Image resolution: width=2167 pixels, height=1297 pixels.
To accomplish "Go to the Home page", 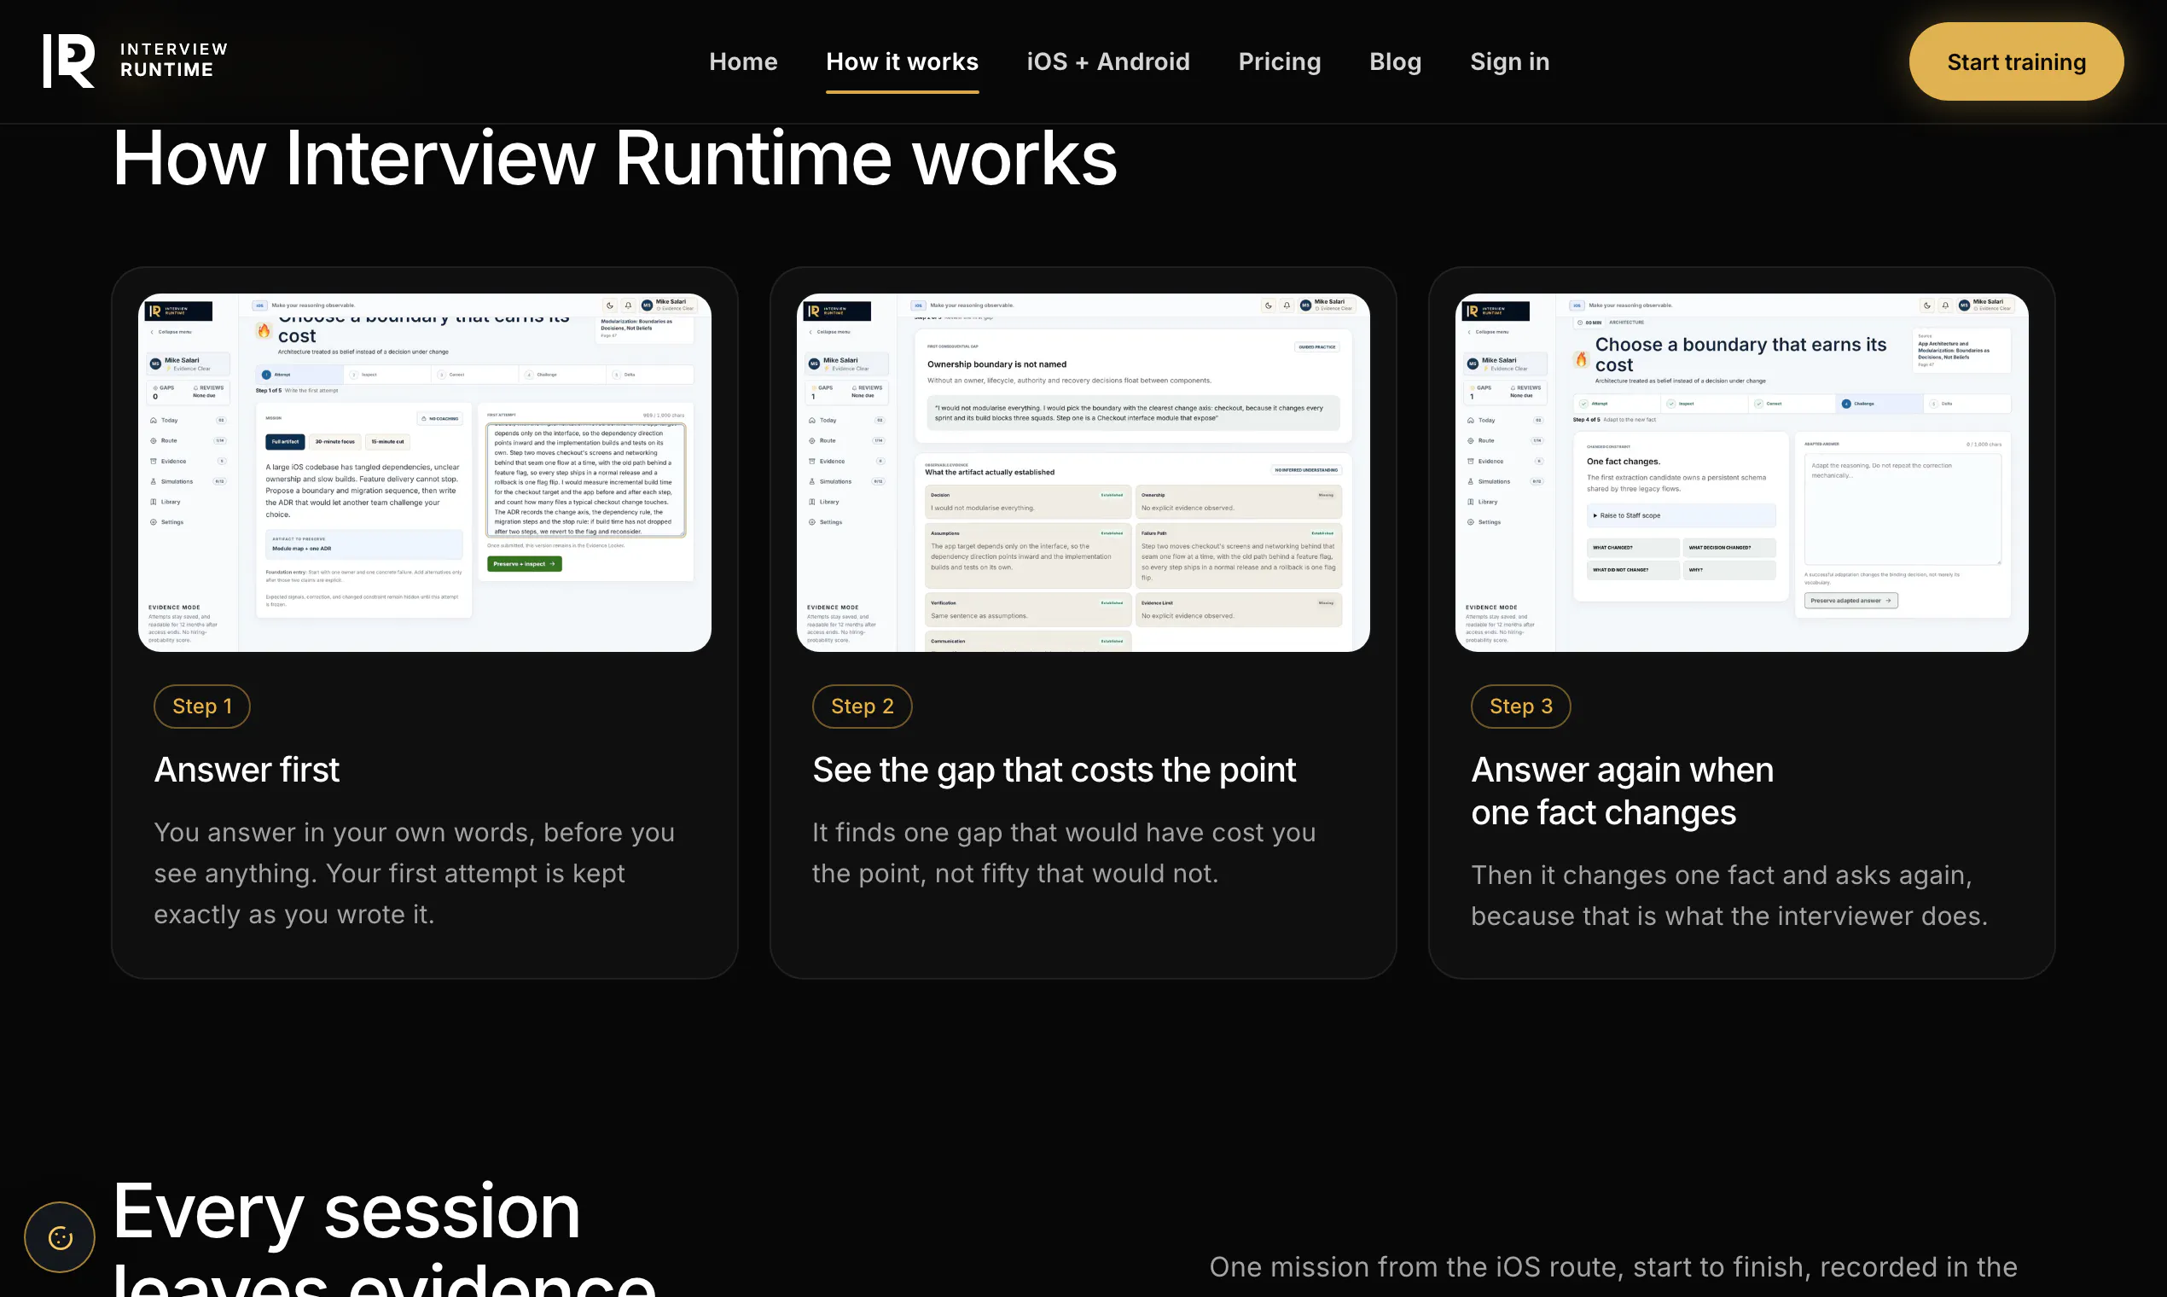I will (743, 61).
